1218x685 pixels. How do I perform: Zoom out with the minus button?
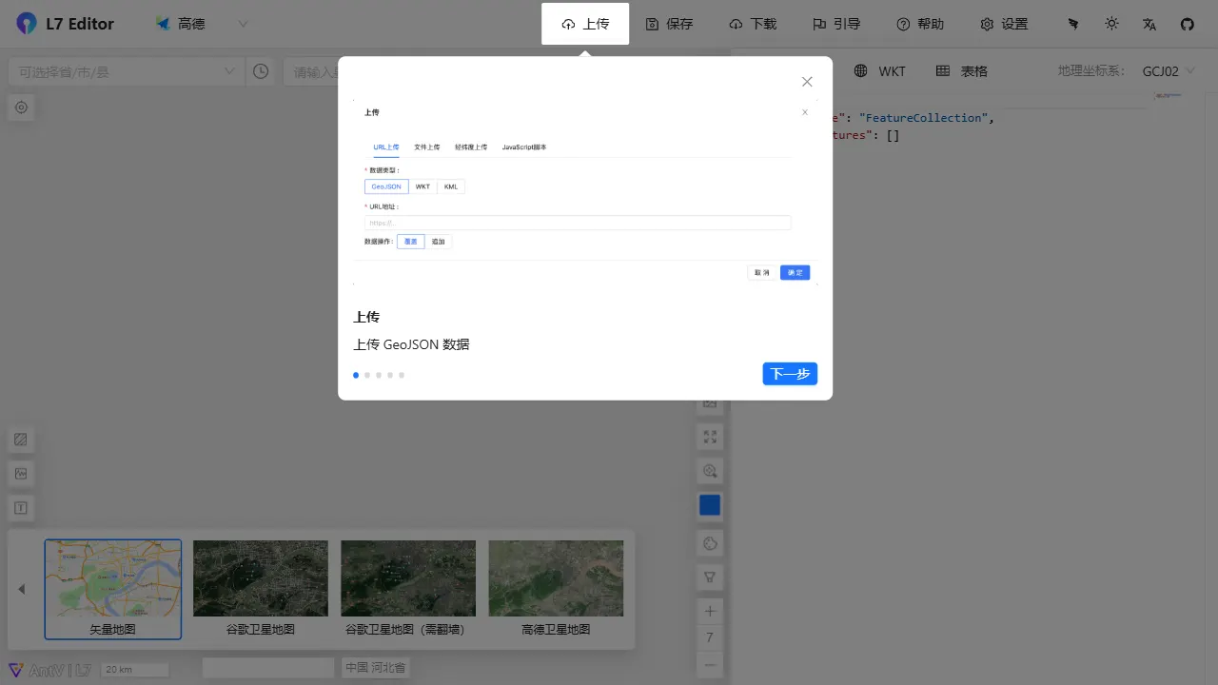point(710,664)
